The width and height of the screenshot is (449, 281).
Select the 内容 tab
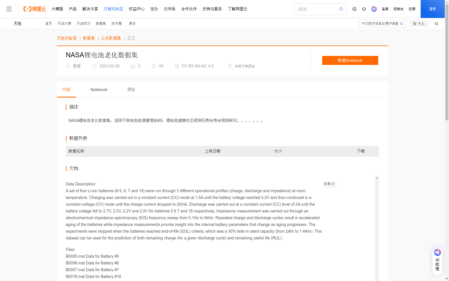coord(66,90)
